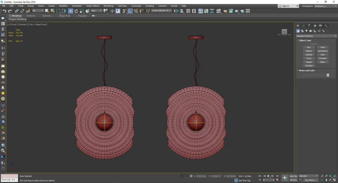This screenshot has width=338, height=183.
Task: Click Bind to Space Warp icon
Action: (28, 11)
